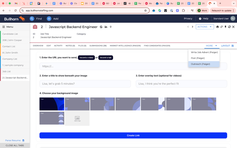The height and width of the screenshot is (148, 237).
Task: Open LinkedIn icon next to job title
Action: click(106, 27)
